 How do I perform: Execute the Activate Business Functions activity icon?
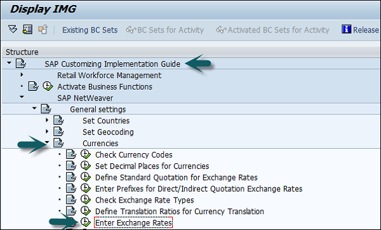pyautogui.click(x=48, y=86)
